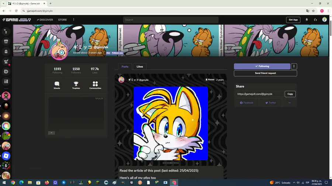Viewport: 332px width, 186px height.
Task: Launch Firefox from the taskbar
Action: coord(47,183)
